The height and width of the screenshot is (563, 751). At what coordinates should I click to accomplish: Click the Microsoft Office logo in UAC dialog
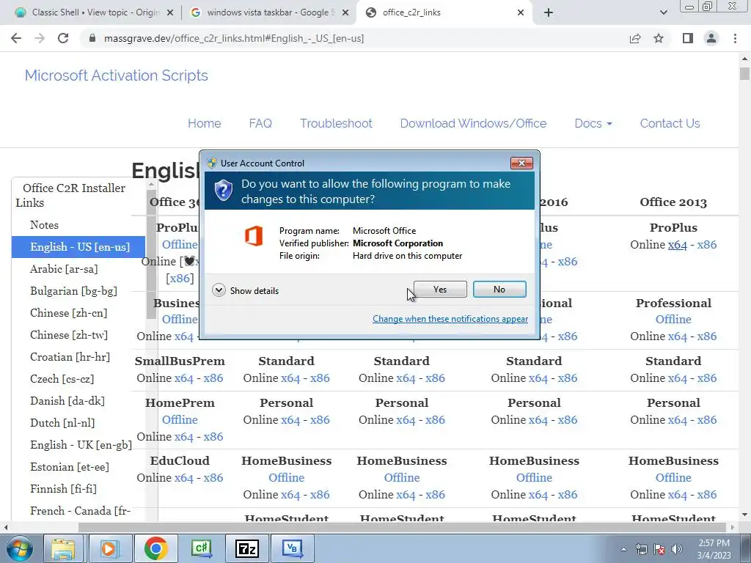click(254, 236)
